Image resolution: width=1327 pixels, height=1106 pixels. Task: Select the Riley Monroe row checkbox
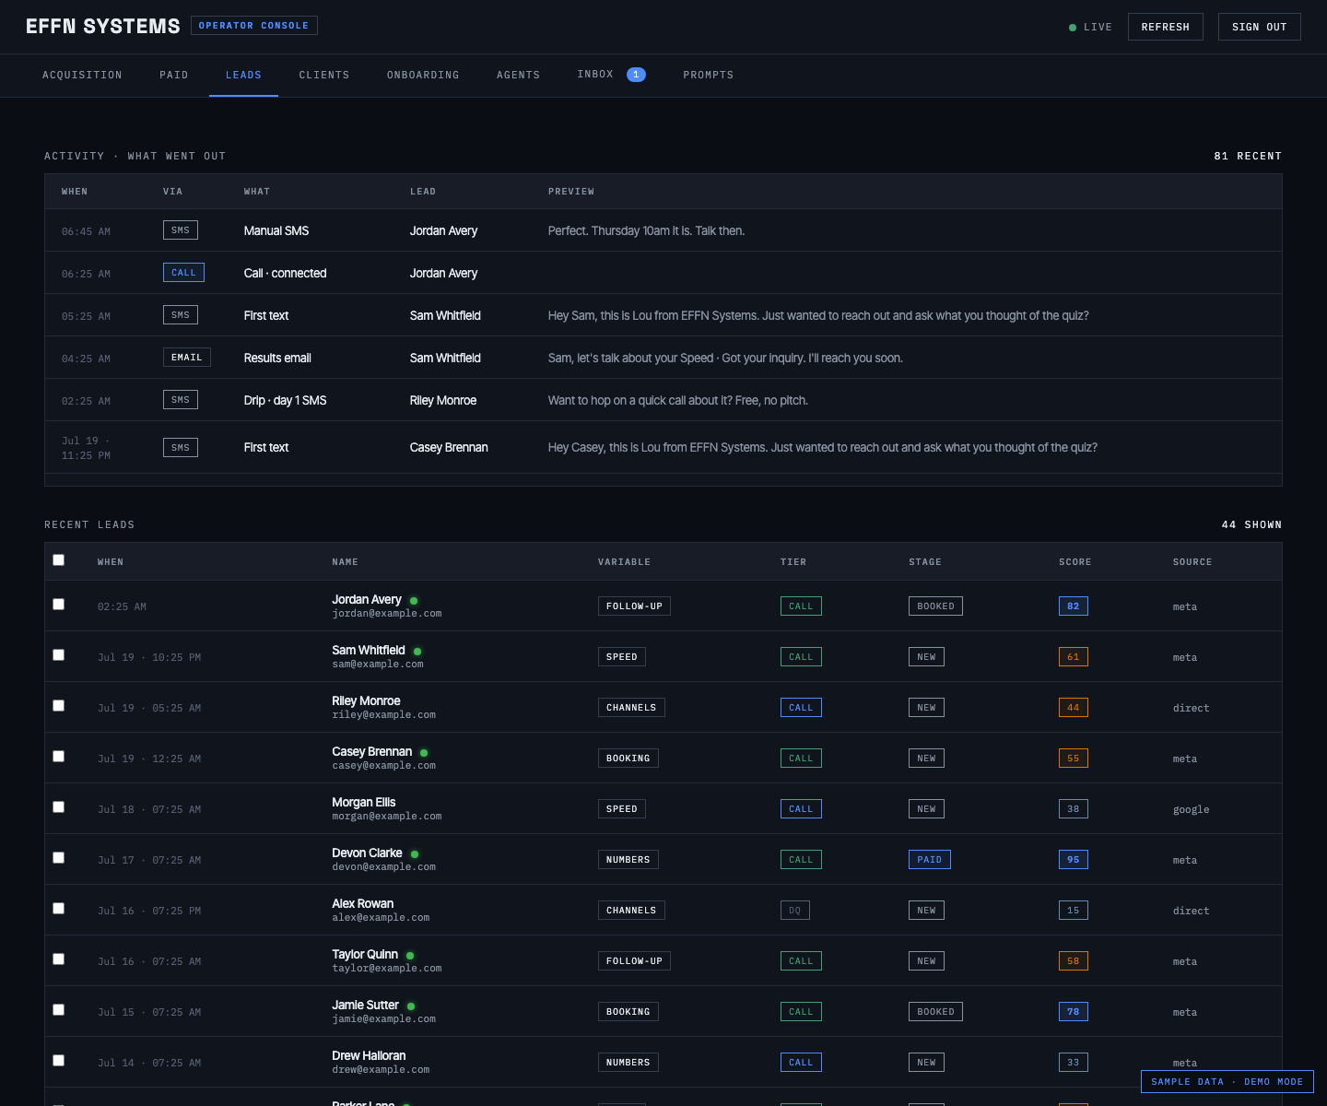(59, 706)
